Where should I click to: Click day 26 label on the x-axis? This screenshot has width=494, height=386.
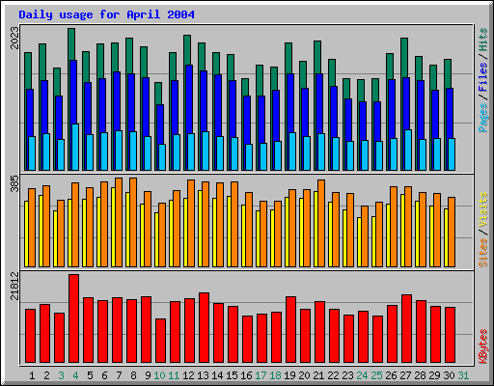click(x=391, y=375)
